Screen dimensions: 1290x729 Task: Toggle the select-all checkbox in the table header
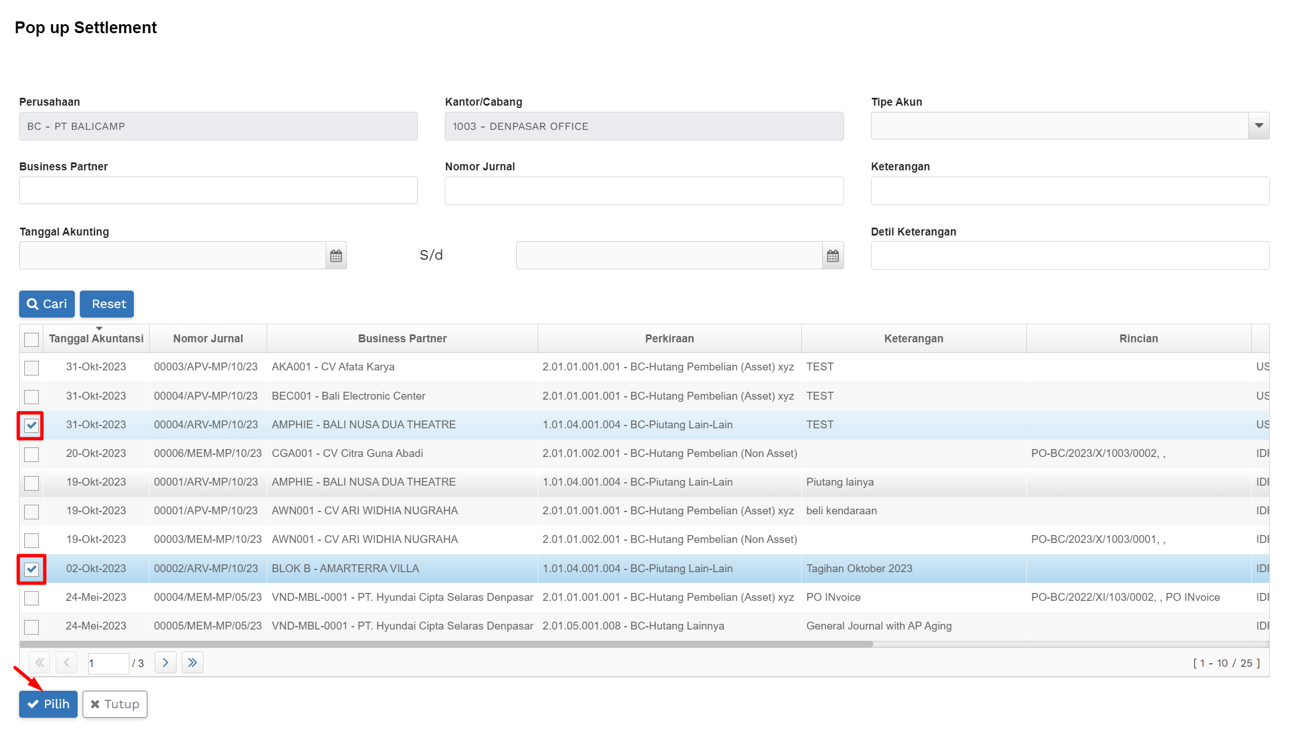point(31,339)
